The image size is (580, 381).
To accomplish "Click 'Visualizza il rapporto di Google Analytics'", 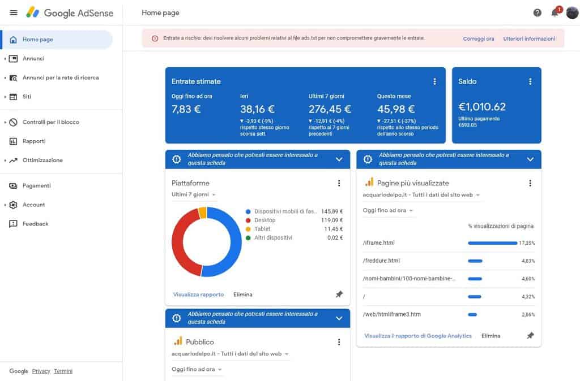I will coord(418,336).
